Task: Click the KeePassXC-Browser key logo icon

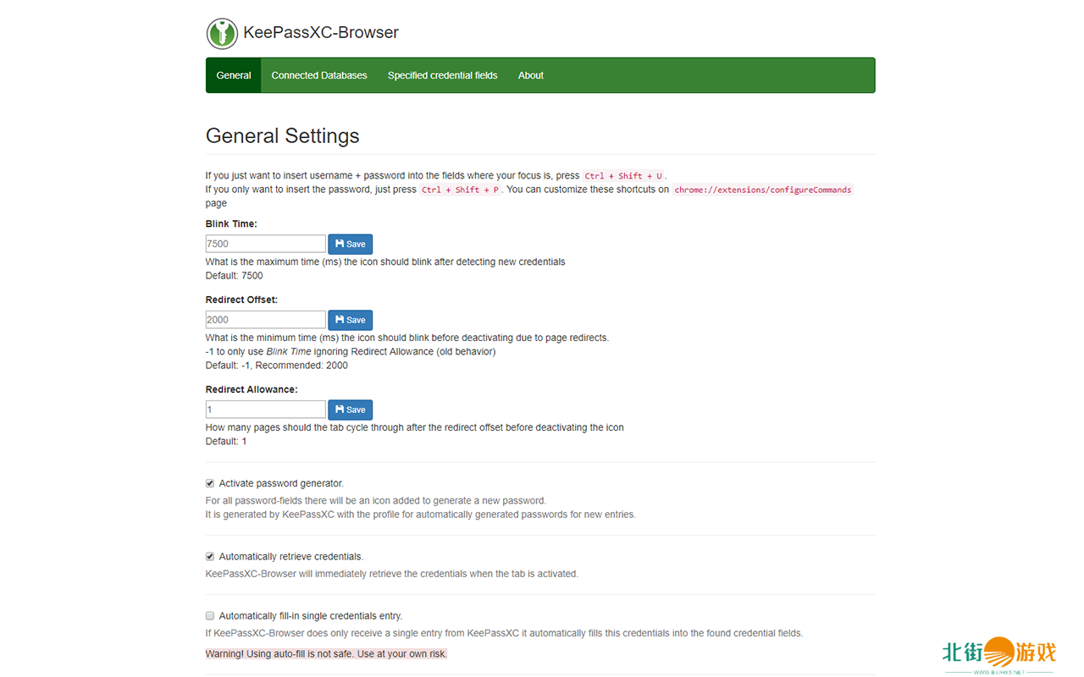Action: (x=222, y=34)
